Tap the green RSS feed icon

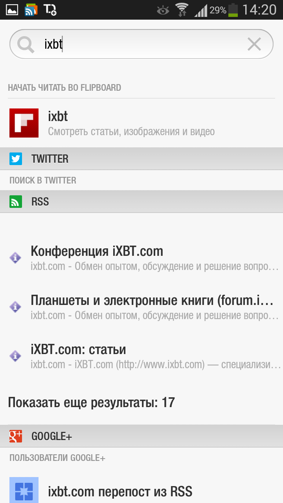tap(16, 202)
